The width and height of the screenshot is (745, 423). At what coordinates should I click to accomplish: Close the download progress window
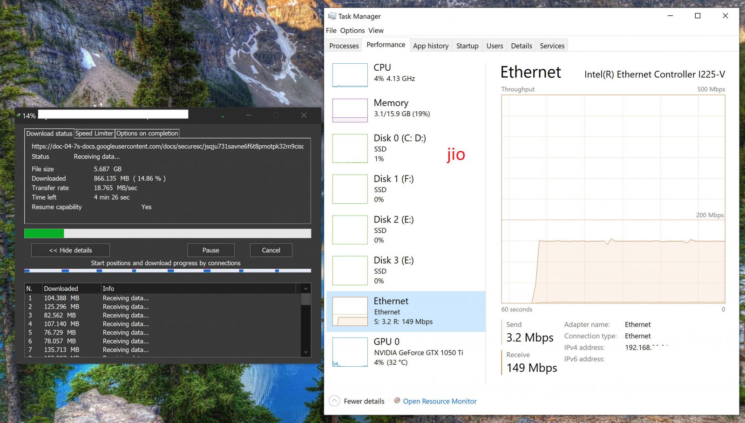point(304,115)
